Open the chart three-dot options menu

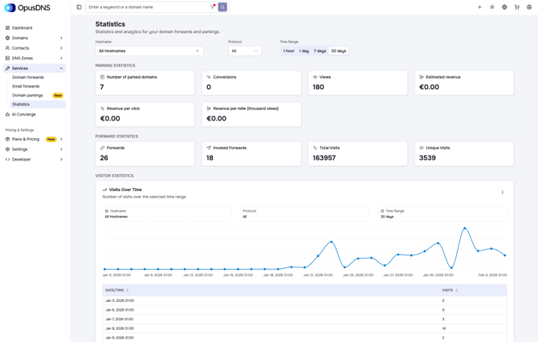click(x=503, y=193)
